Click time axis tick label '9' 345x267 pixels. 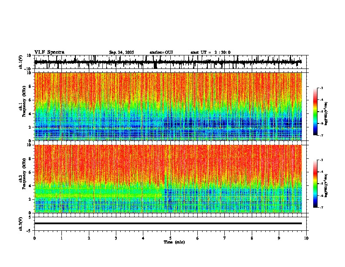coord(279,238)
